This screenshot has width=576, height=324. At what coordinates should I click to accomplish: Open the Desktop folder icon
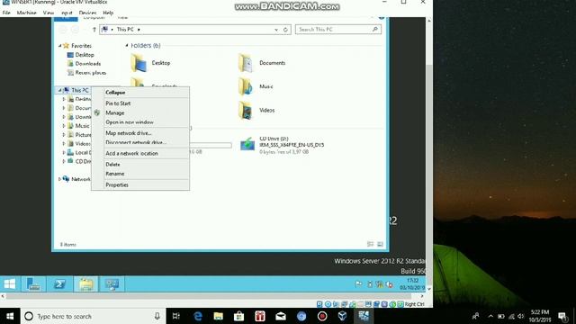[139, 63]
